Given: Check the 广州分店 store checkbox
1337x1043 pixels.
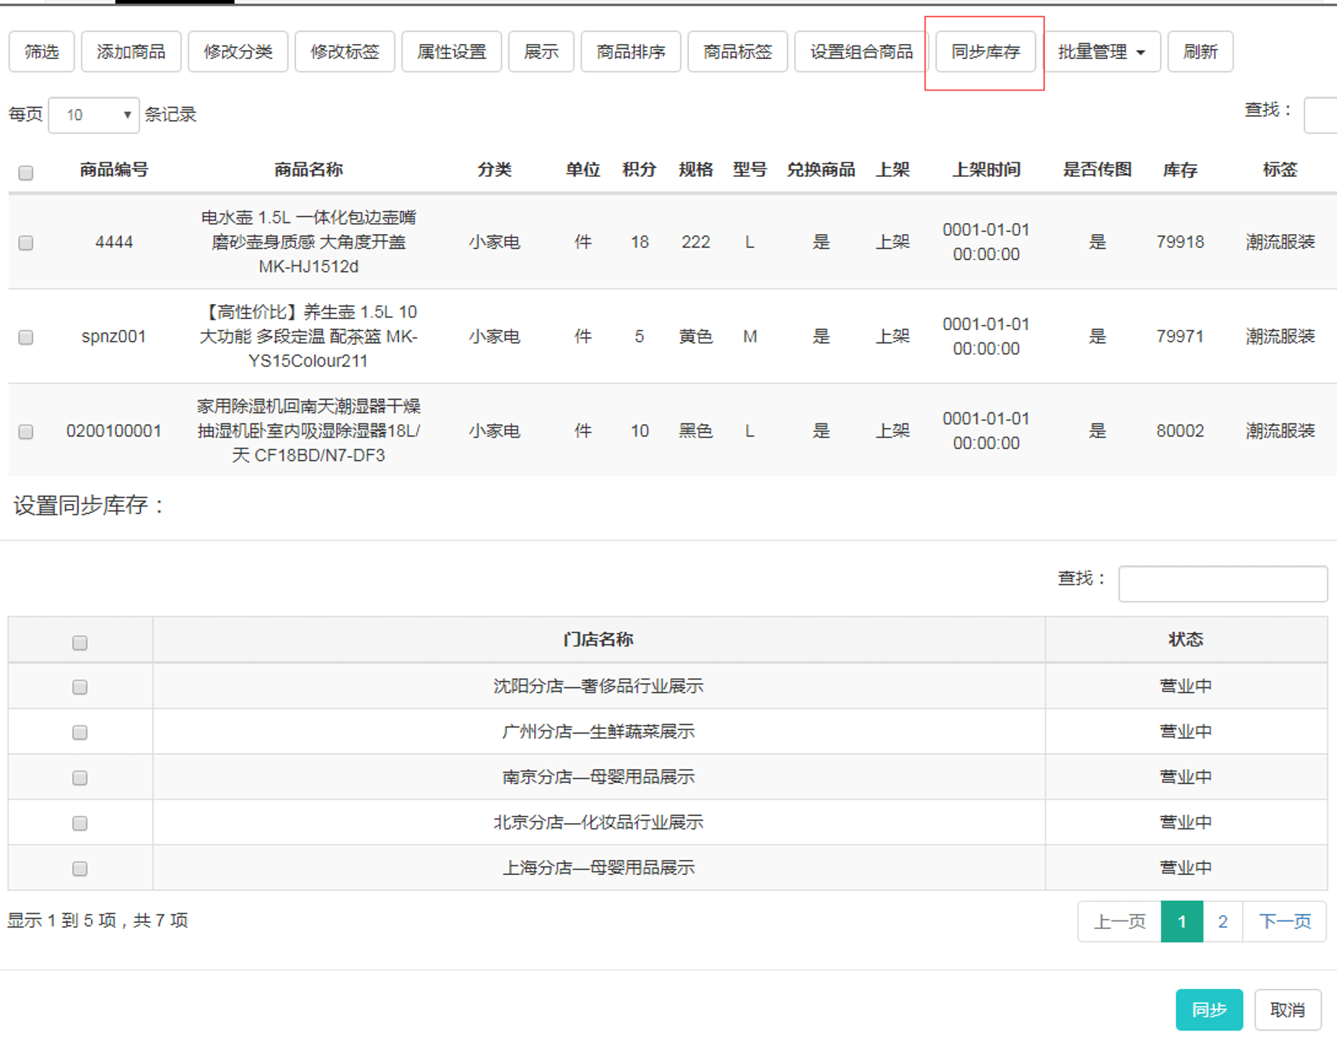Looking at the screenshot, I should [x=79, y=733].
